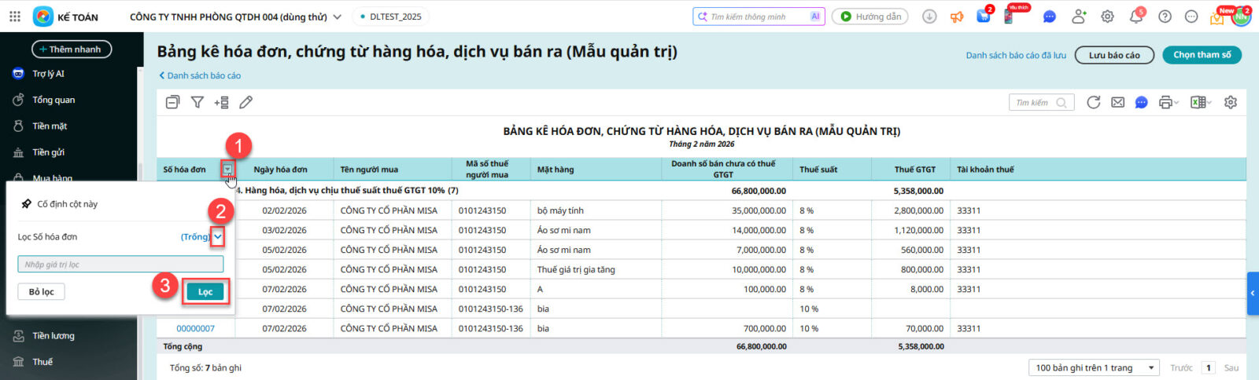Refresh the report with the reload icon
The height and width of the screenshot is (380, 1259).
1093,102
